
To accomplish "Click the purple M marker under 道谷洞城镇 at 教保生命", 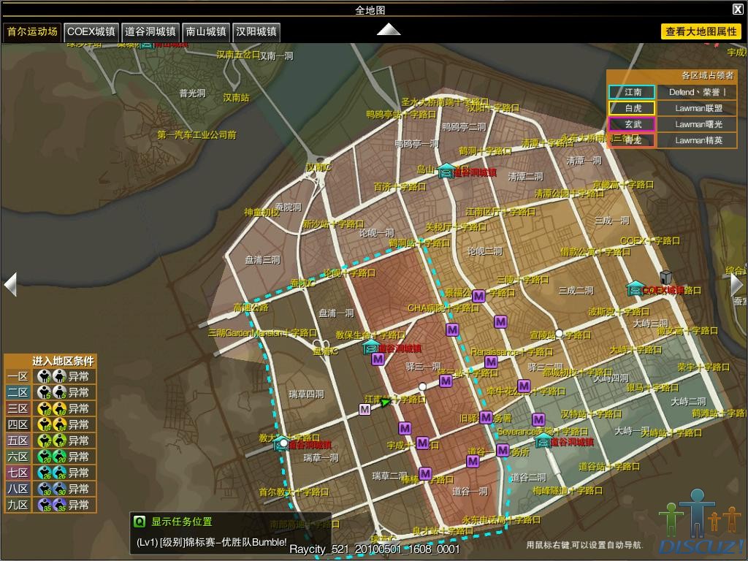I will [x=378, y=359].
